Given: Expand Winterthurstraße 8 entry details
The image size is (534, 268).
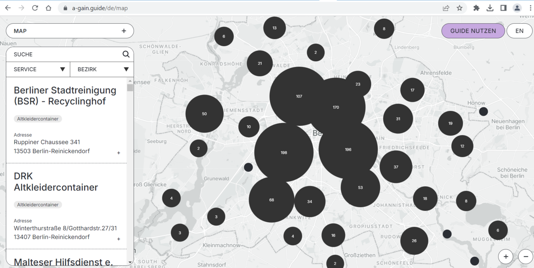Looking at the screenshot, I should [119, 239].
